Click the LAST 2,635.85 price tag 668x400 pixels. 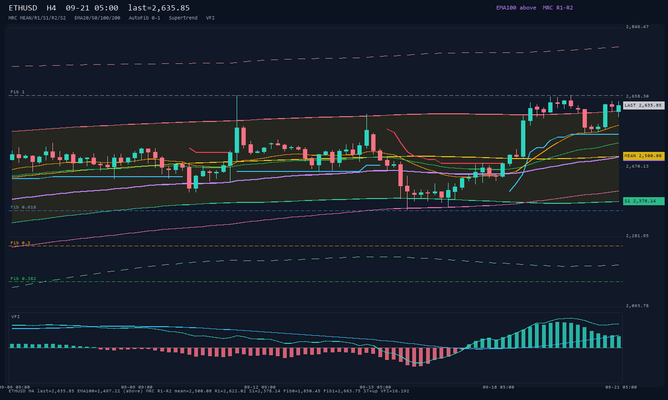(644, 105)
